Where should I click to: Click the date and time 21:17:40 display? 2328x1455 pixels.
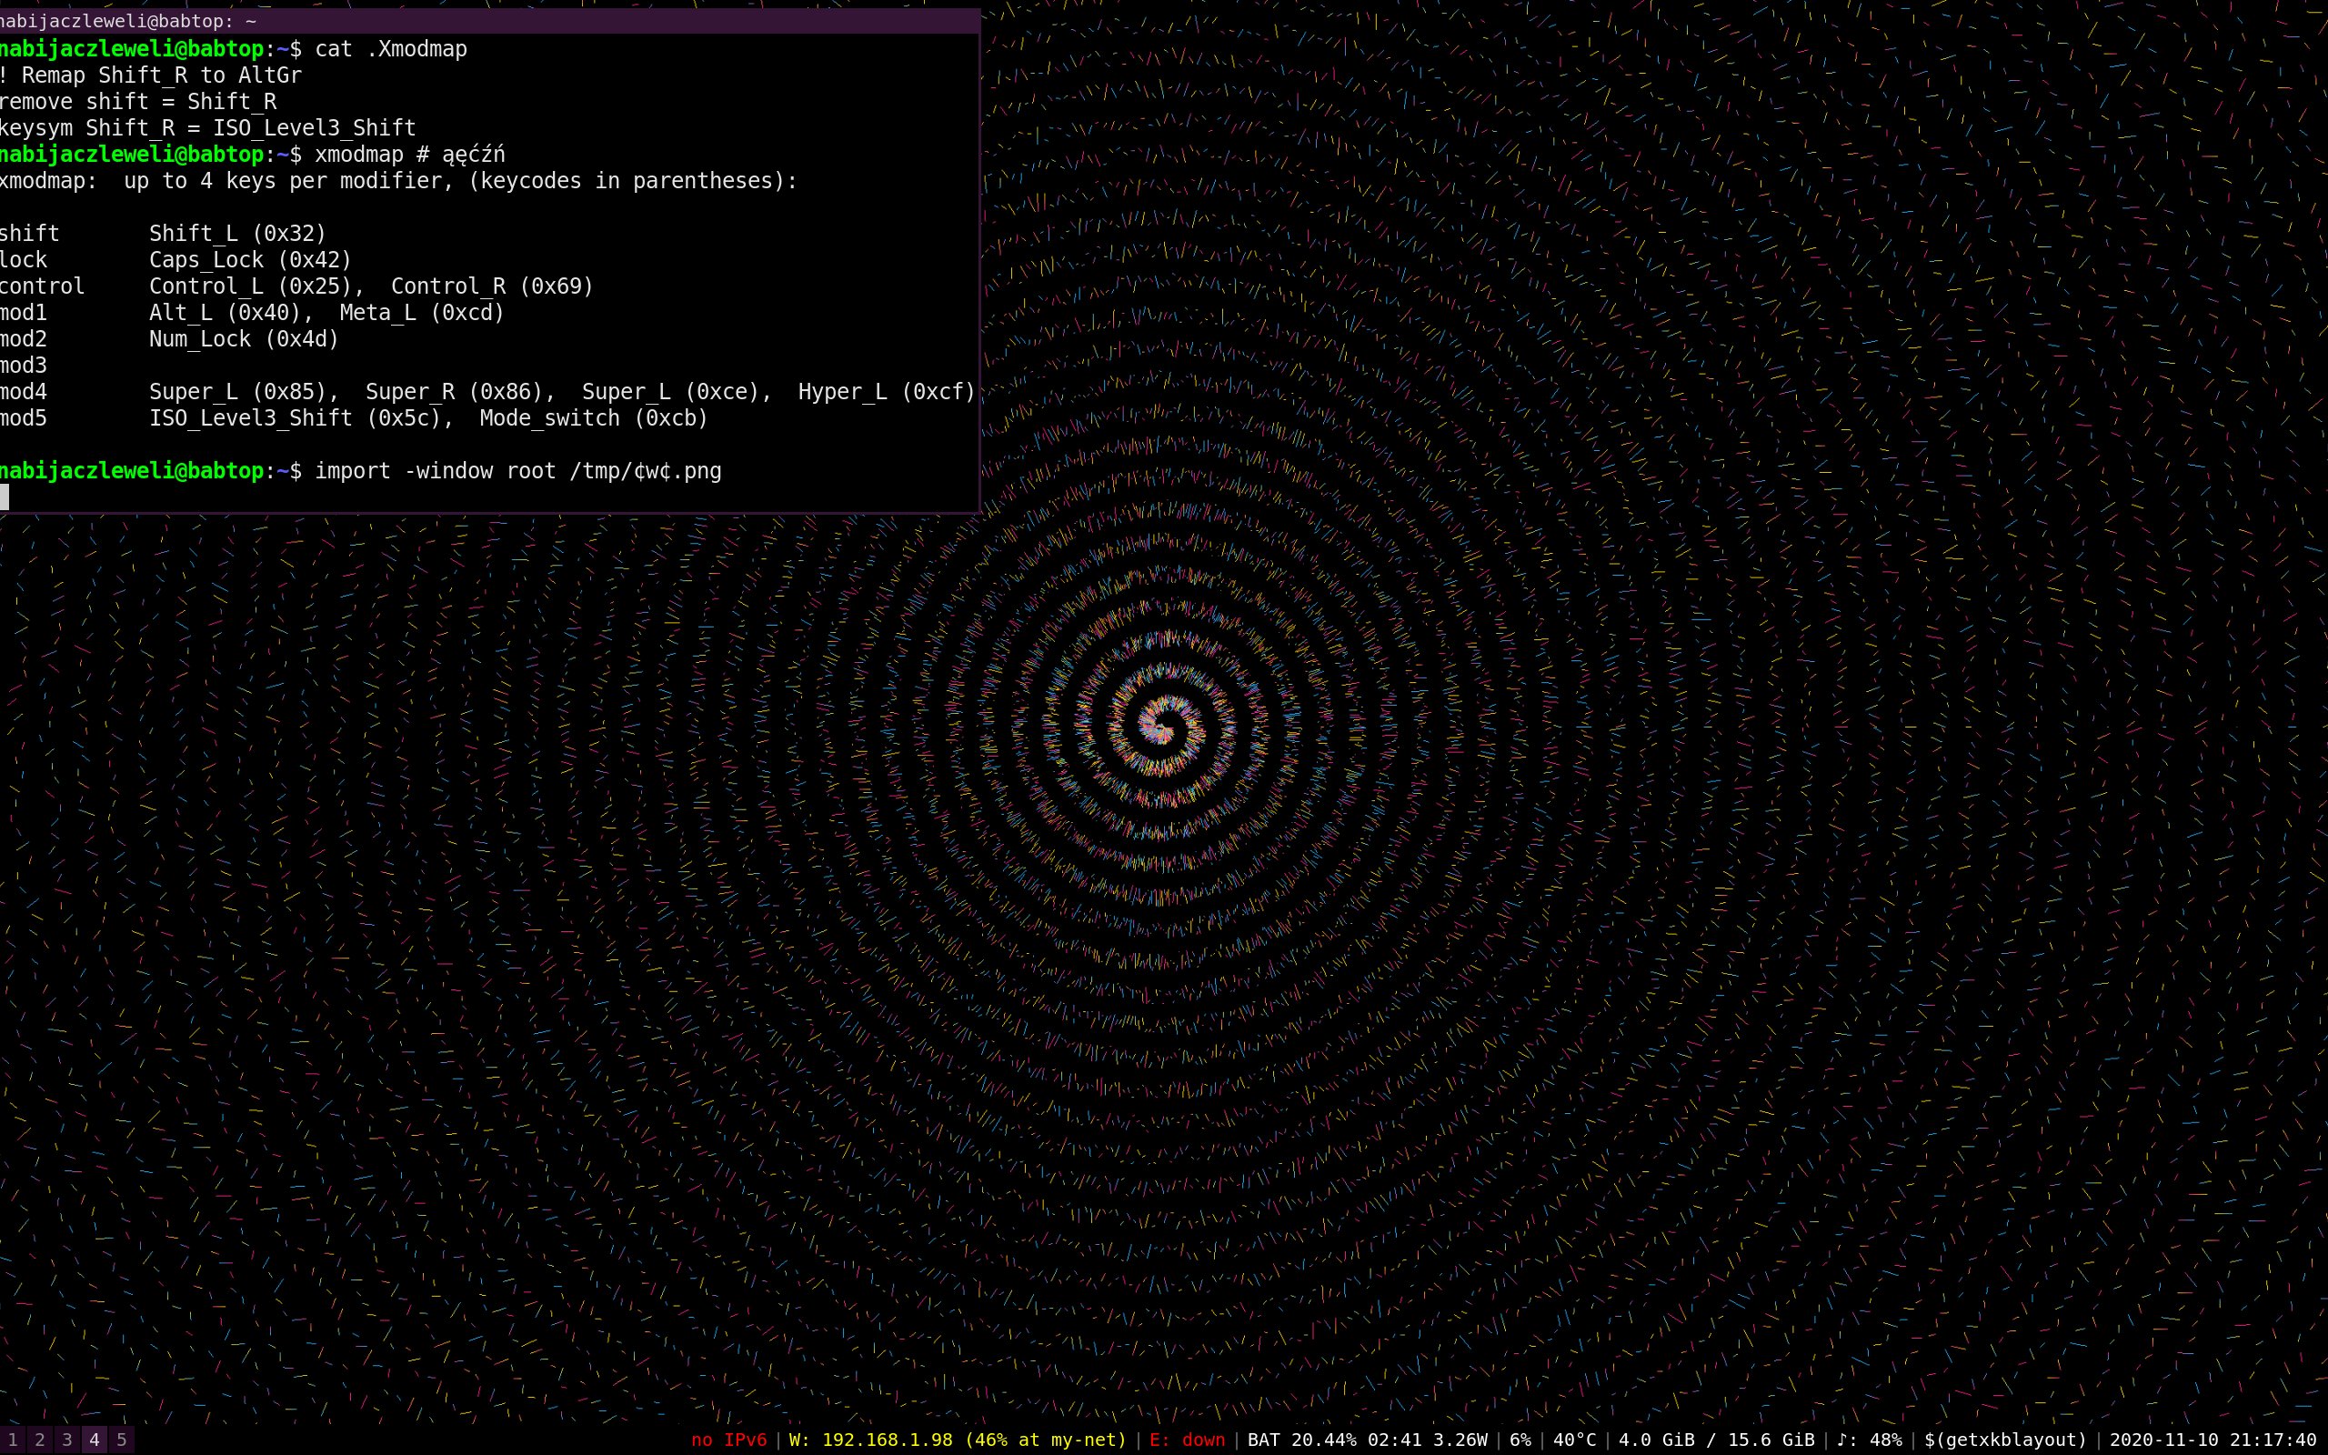[x=2212, y=1440]
